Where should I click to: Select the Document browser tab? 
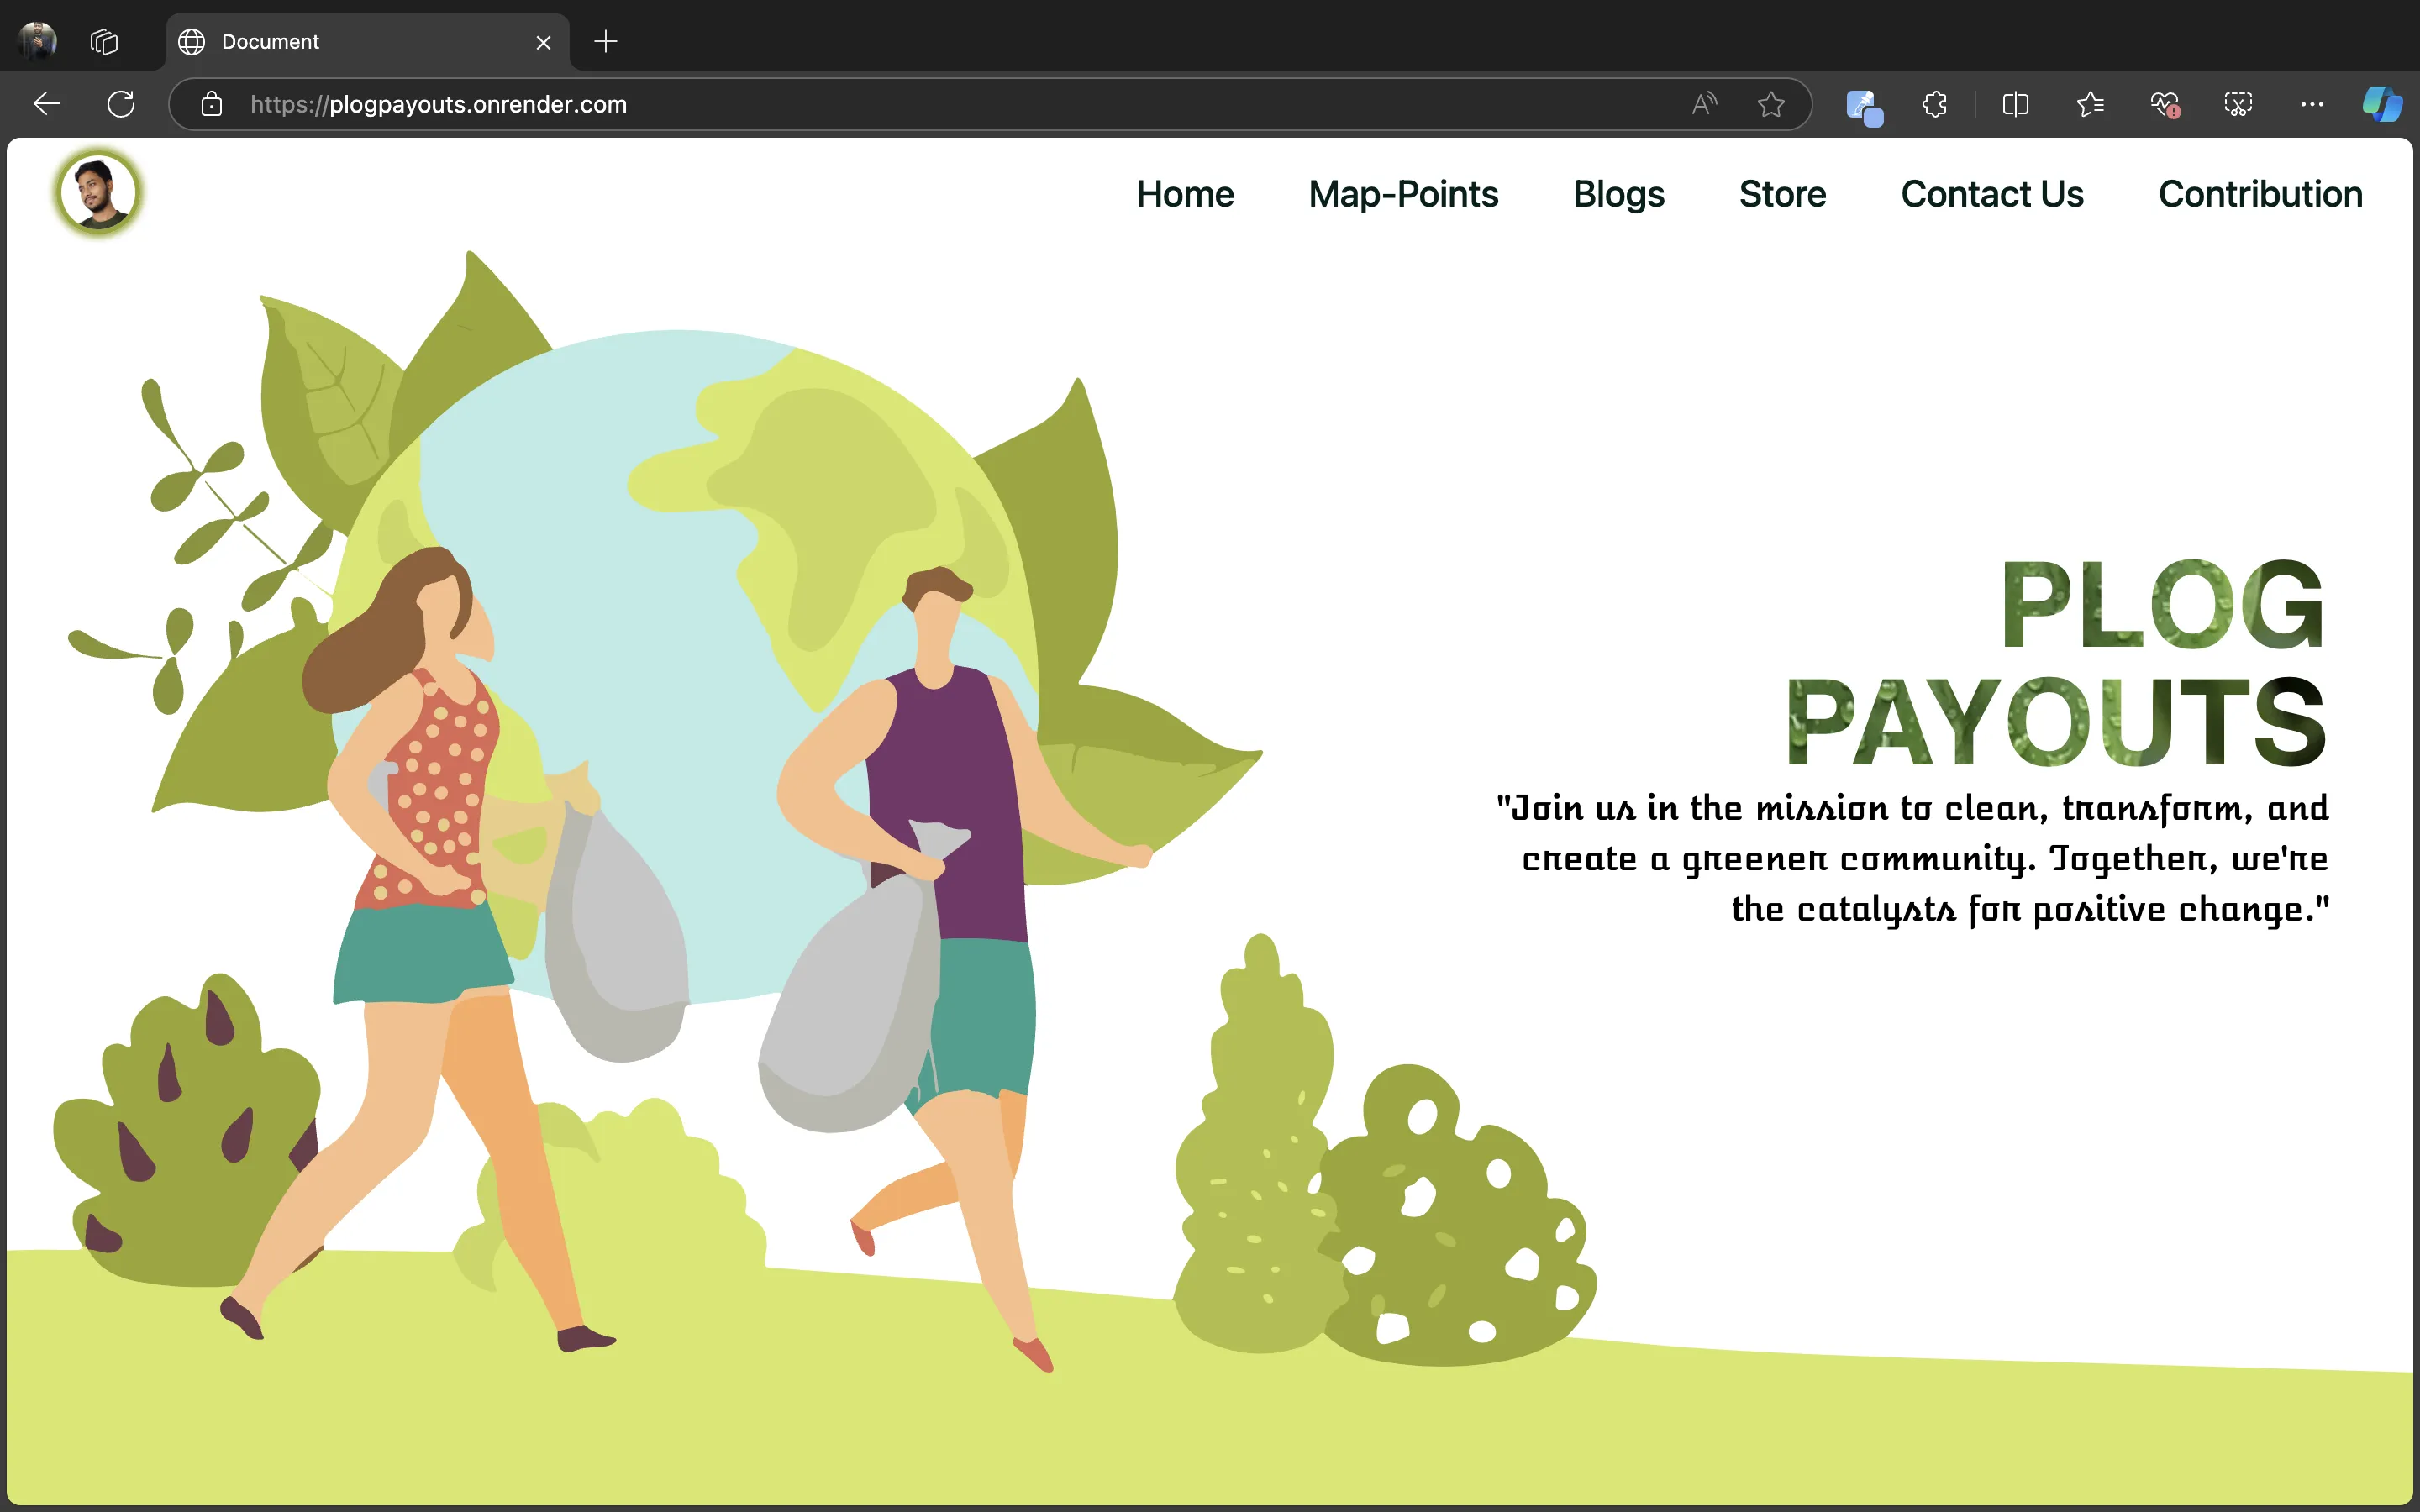pyautogui.click(x=368, y=42)
